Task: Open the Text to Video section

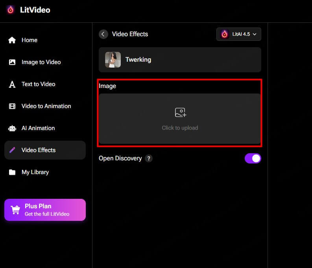Action: pos(45,84)
